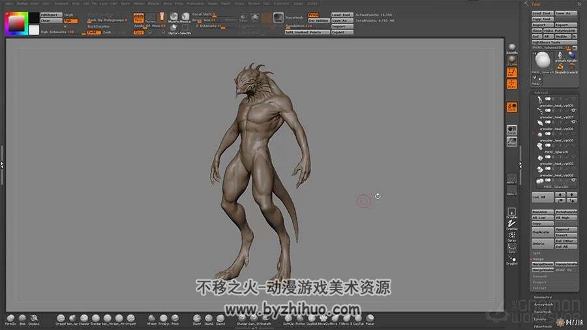587x330 pixels.
Task: Choose the Dots stroke icon
Action: [x=512, y=248]
